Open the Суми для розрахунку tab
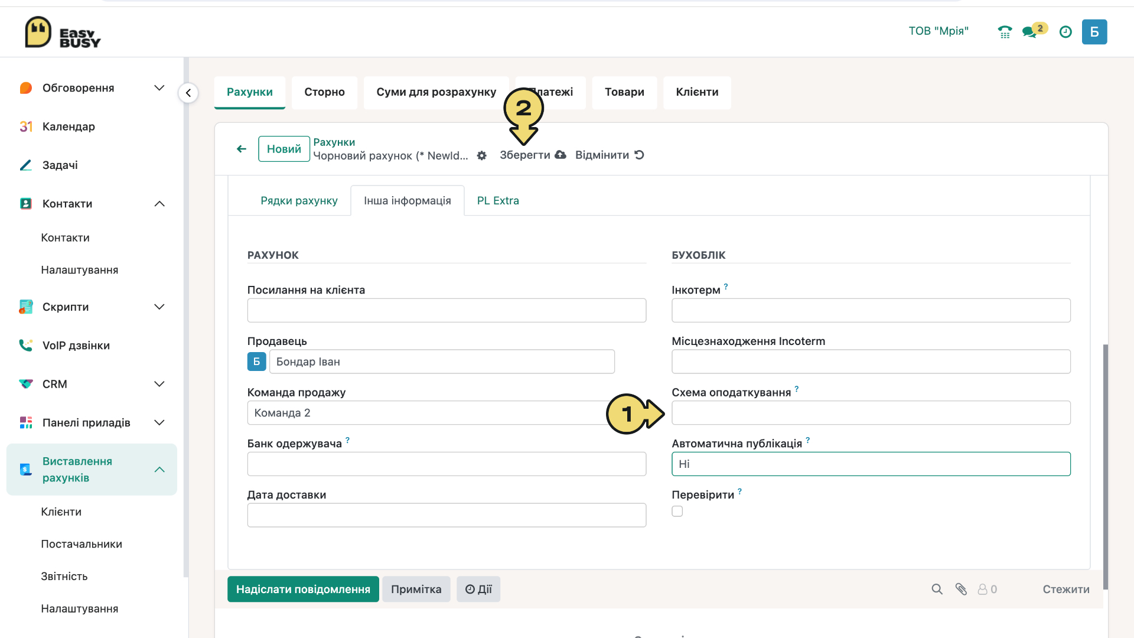 pos(436,93)
